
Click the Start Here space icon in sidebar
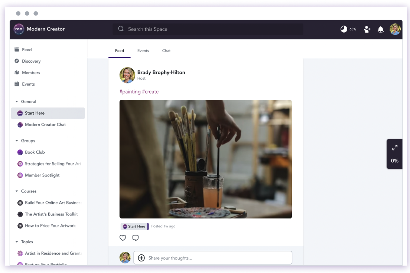(x=20, y=113)
